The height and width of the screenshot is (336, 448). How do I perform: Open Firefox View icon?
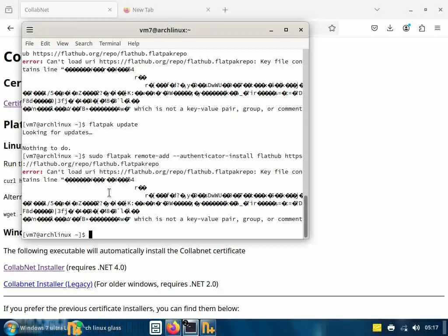point(9,10)
